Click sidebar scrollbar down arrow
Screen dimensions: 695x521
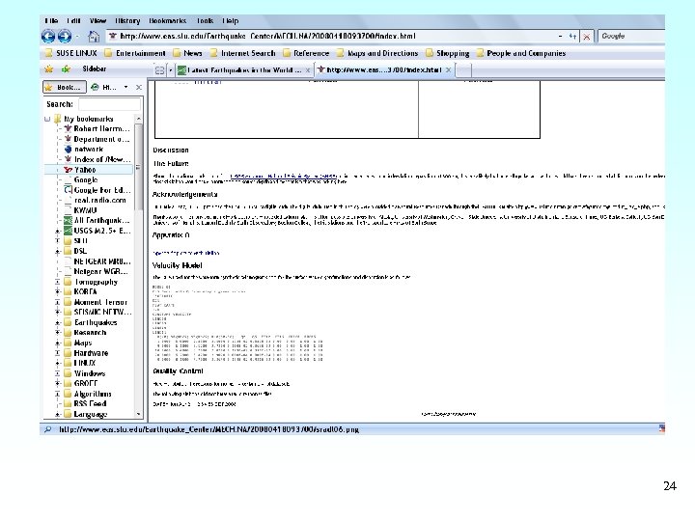(139, 414)
